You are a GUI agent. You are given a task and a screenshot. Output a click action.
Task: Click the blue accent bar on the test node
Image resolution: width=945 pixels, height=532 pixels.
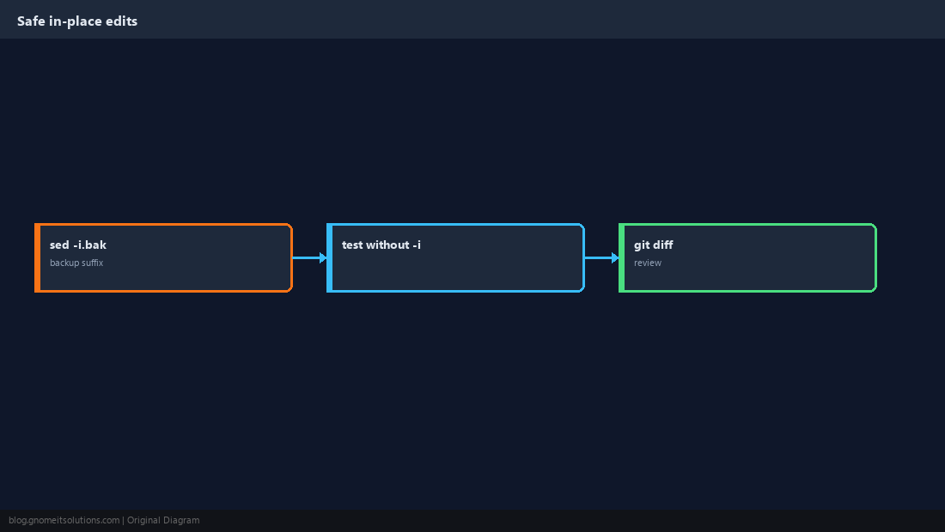click(330, 257)
